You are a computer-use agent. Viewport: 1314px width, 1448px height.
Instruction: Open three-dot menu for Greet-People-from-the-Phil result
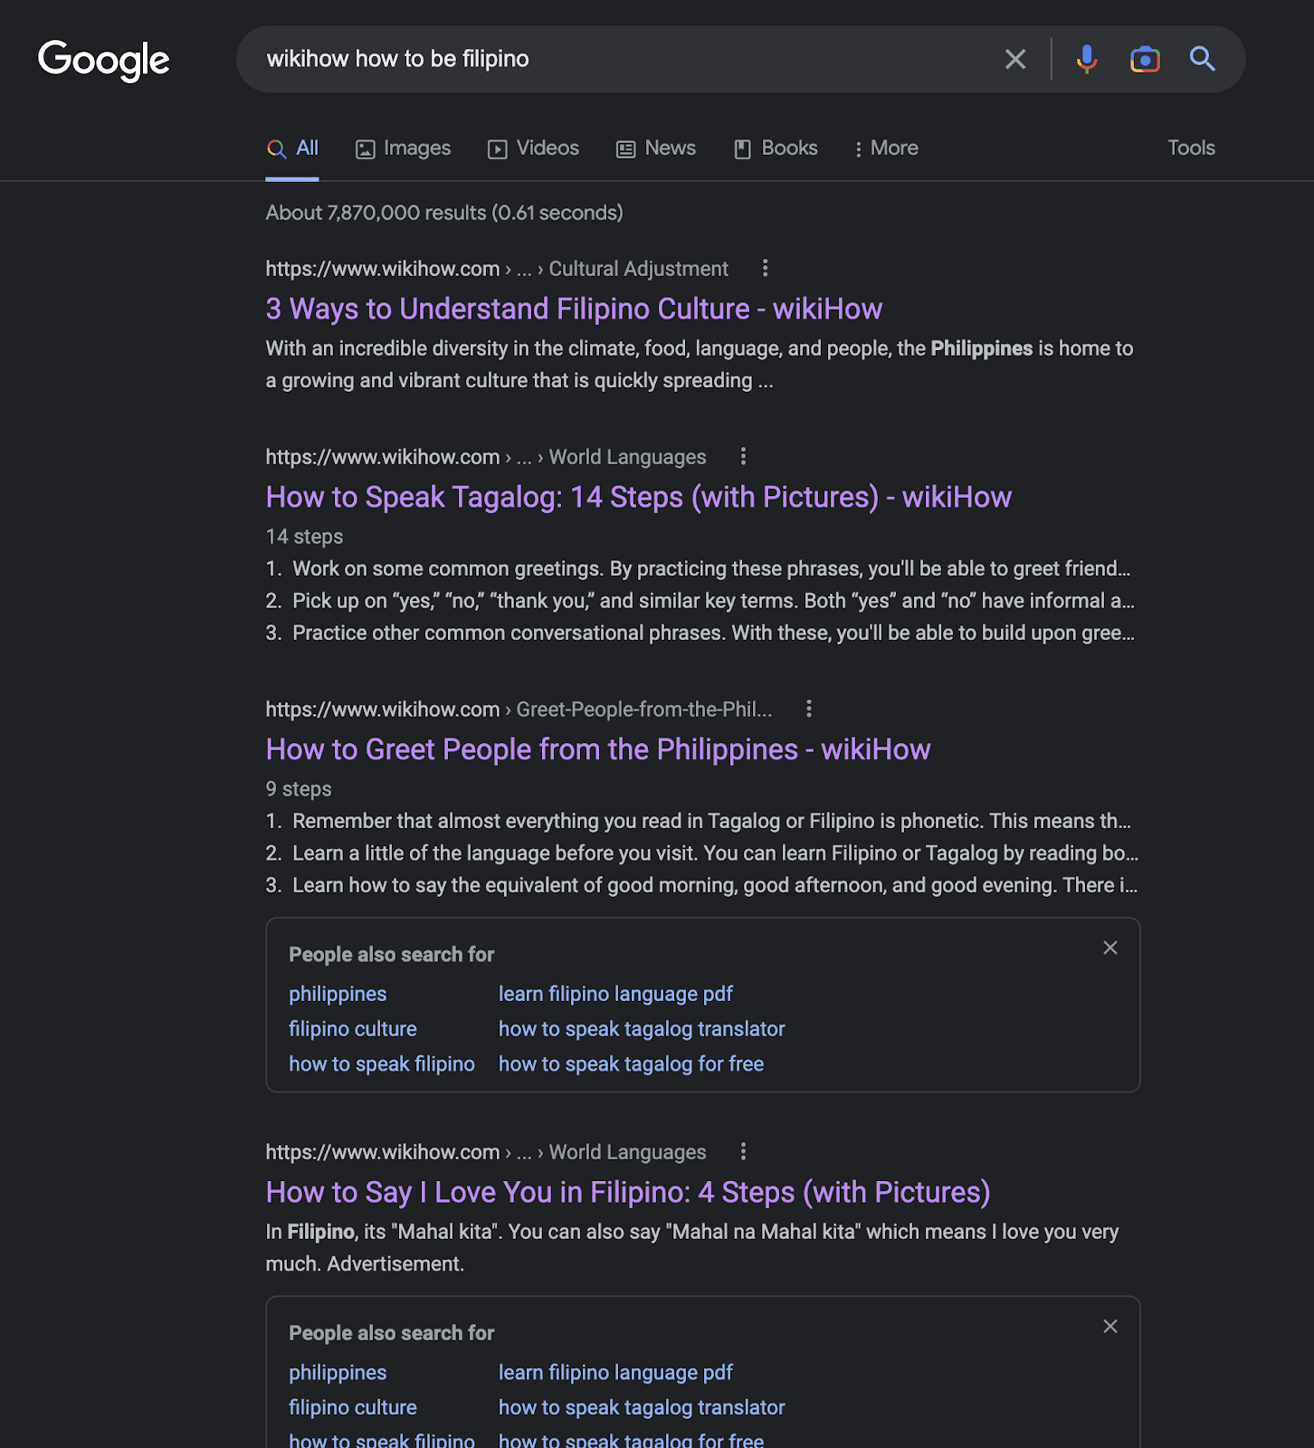point(809,709)
